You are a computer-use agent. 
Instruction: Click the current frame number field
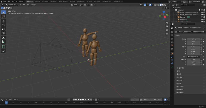click(x=135, y=100)
